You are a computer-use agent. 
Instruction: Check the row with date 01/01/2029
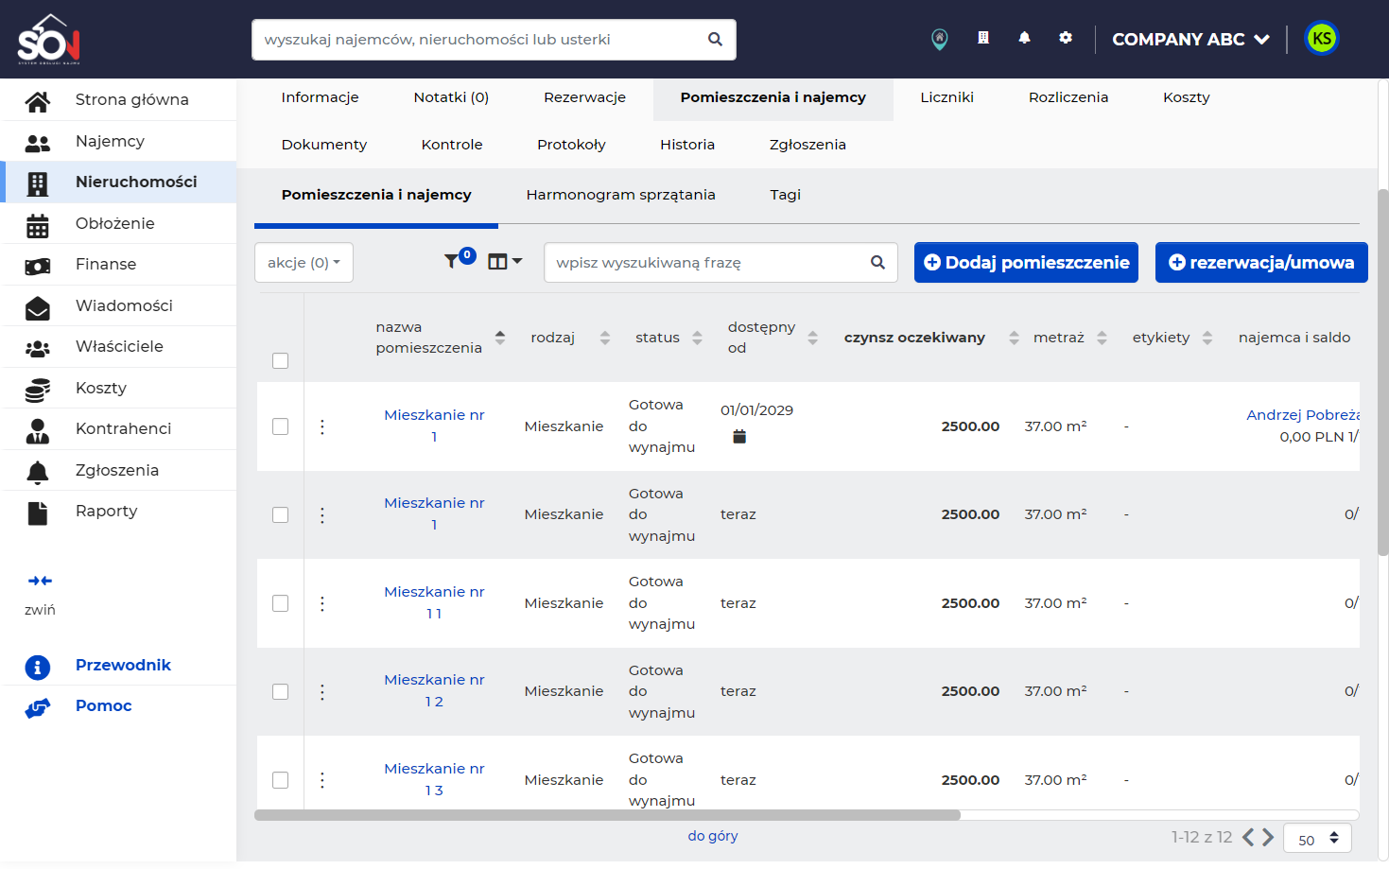(x=280, y=426)
